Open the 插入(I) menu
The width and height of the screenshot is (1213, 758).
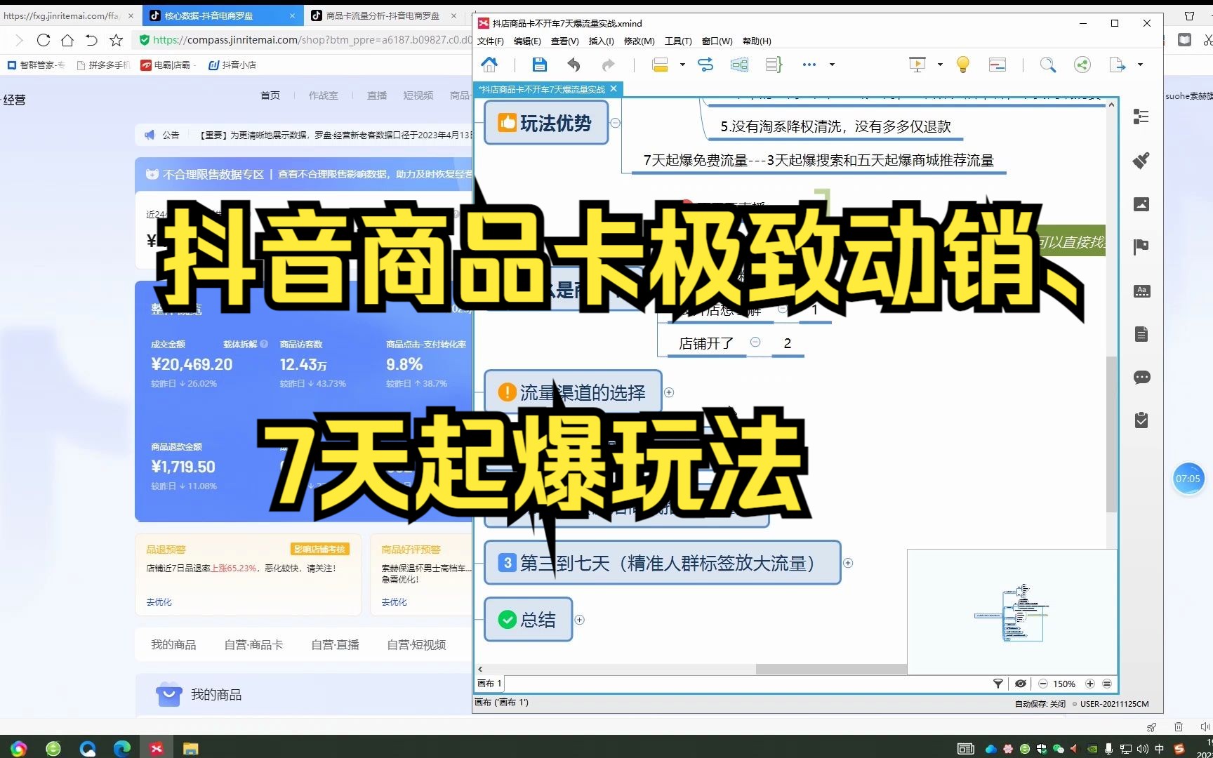click(601, 41)
